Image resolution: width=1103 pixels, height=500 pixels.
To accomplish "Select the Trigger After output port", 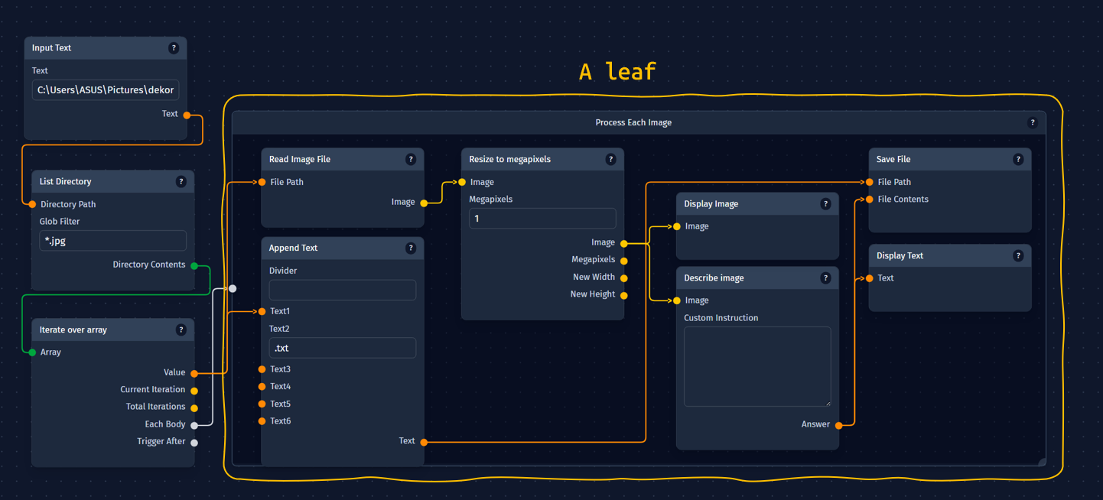I will click(194, 443).
